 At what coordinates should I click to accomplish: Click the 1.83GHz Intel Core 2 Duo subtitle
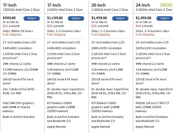tap(21, 10)
